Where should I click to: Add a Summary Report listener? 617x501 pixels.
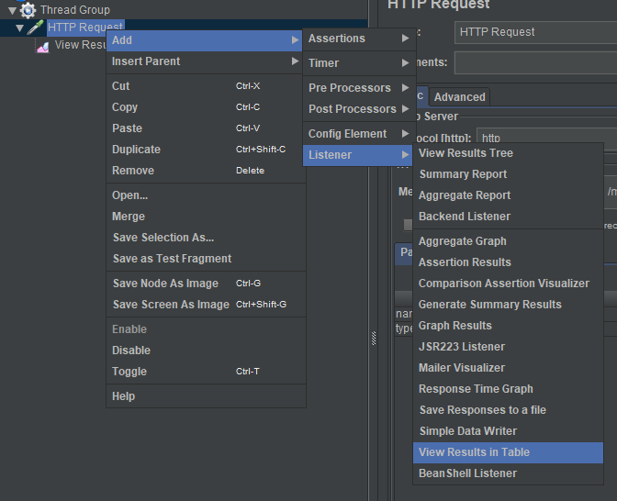point(508,174)
